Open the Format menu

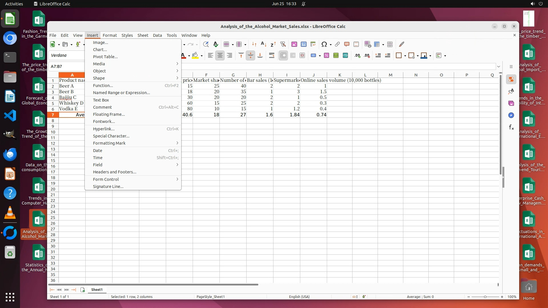[110, 35]
